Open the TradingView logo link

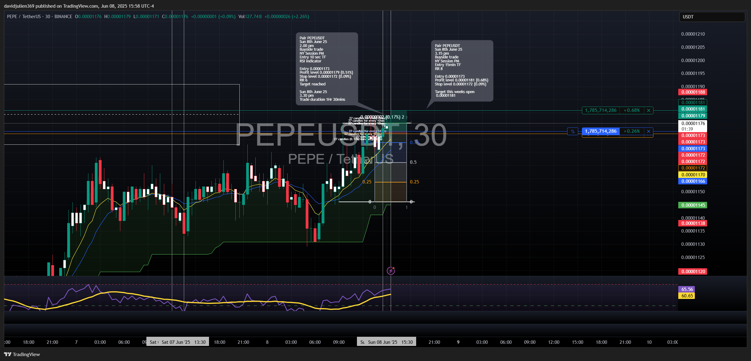(x=22, y=354)
